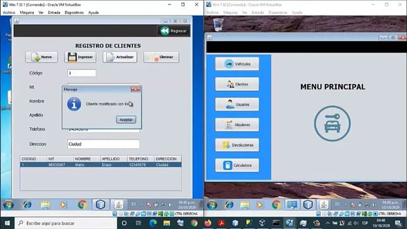This screenshot has width=407, height=229.
Task: Expand hidden tray icons on host taskbar
Action: 328,223
